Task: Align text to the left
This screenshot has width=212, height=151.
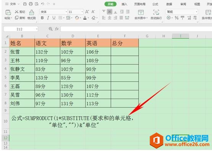Action: tap(104, 18)
